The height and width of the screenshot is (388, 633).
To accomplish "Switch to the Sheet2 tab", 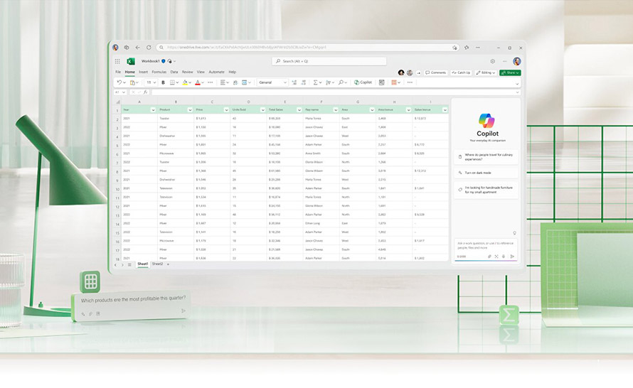I will (157, 264).
